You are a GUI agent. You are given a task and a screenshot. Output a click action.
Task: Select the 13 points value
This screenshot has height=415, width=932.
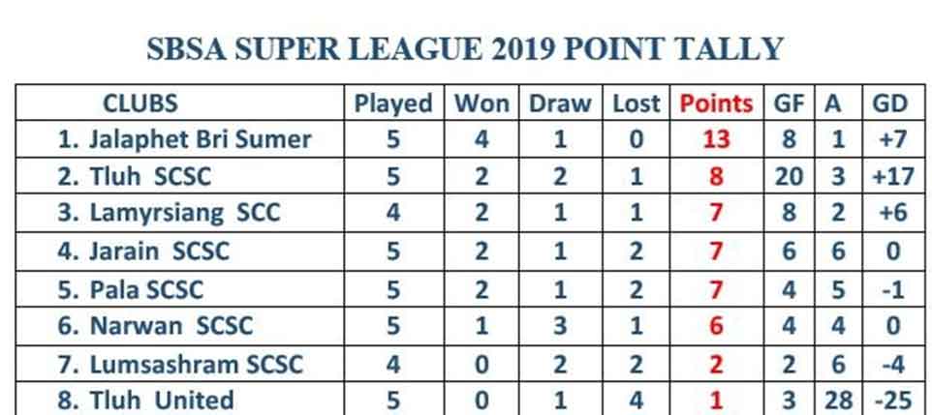click(x=716, y=139)
